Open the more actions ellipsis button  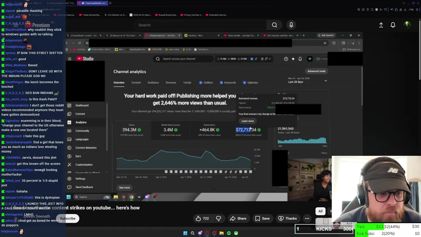(307, 219)
